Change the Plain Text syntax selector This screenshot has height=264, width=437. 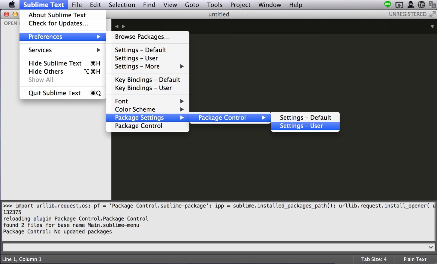(415, 259)
